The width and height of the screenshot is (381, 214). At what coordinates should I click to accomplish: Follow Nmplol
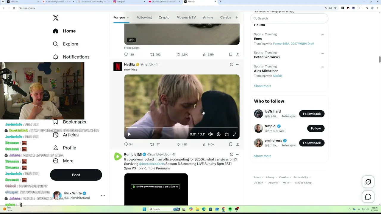pos(316,128)
